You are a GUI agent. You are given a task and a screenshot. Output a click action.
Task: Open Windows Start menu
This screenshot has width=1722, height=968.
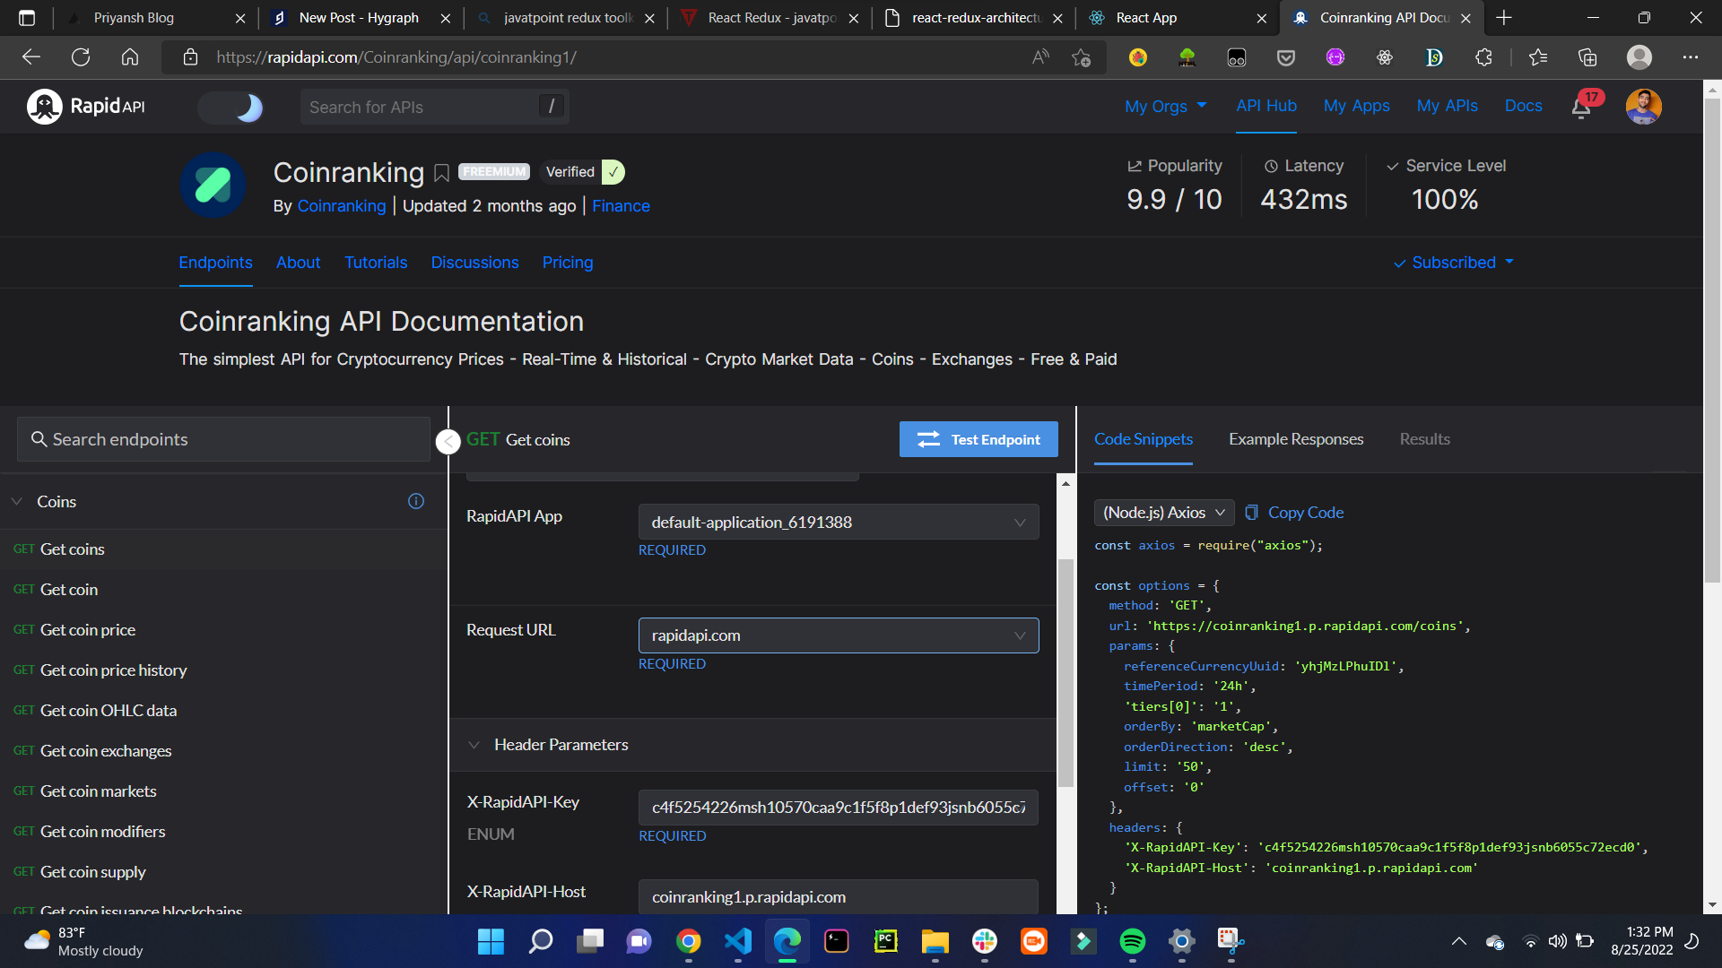coord(491,941)
